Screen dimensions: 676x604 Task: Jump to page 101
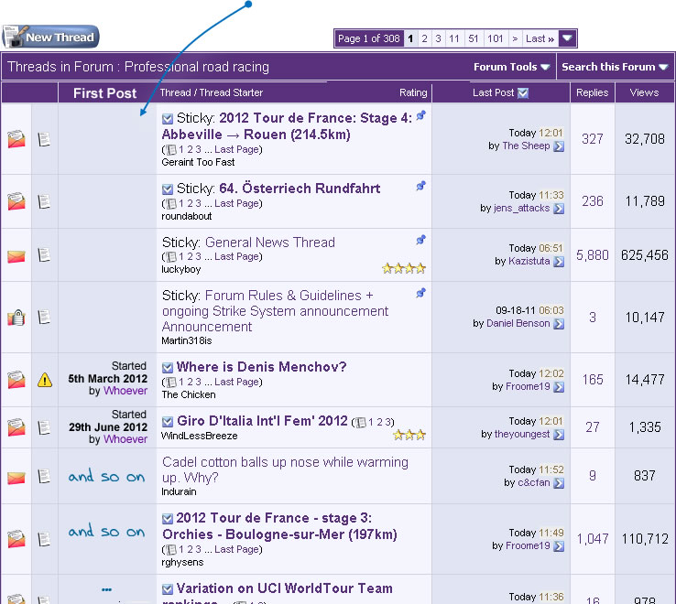point(496,38)
